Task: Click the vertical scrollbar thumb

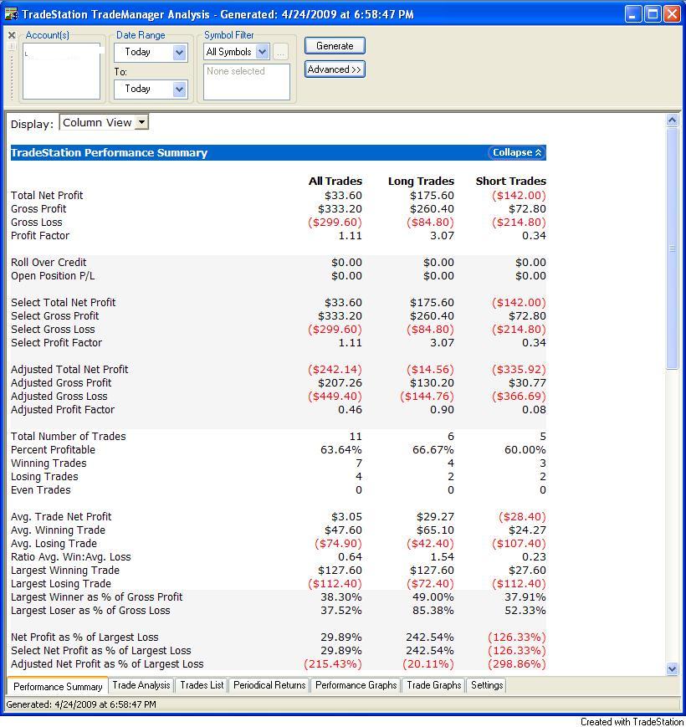Action: pyautogui.click(x=672, y=248)
